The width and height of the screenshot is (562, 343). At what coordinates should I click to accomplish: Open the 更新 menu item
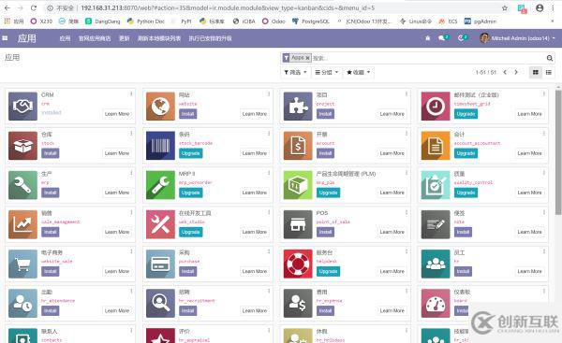(x=125, y=38)
